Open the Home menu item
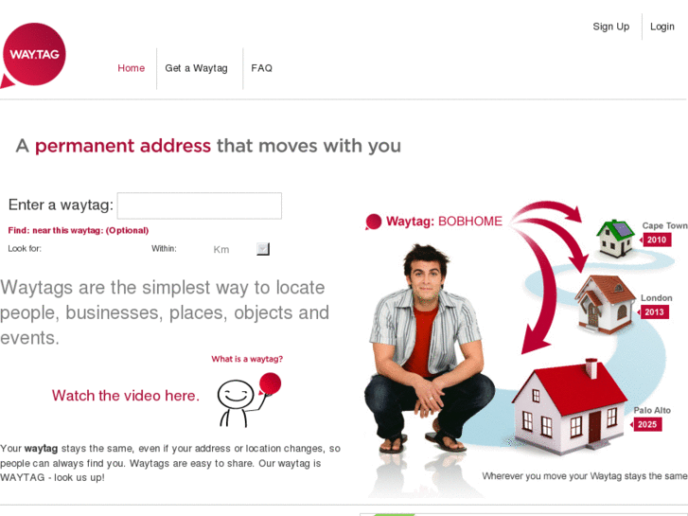Viewport: 688px width, 516px height. [x=132, y=68]
